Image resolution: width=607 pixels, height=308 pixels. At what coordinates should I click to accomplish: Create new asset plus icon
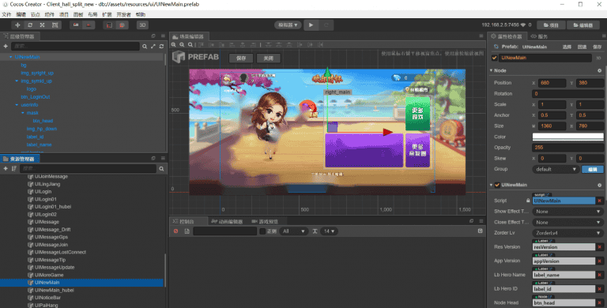(x=6, y=168)
